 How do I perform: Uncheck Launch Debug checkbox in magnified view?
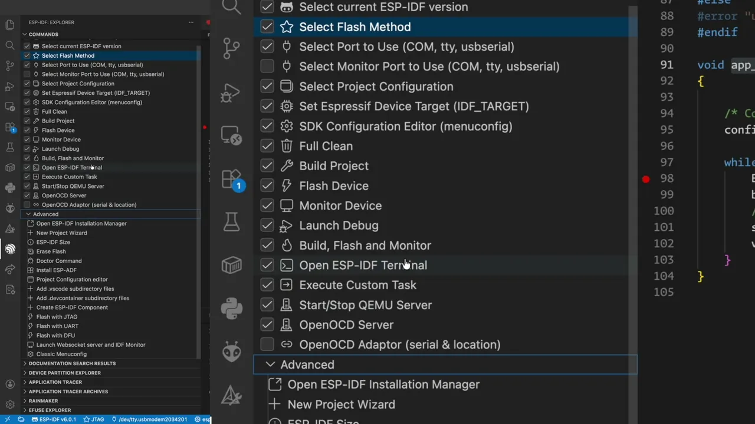(267, 226)
